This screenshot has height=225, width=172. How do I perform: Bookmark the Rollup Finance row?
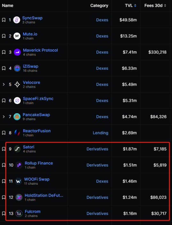pyautogui.click(x=4, y=165)
